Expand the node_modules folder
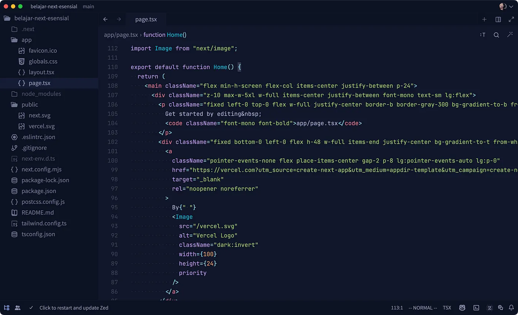This screenshot has height=315, width=518. [41, 94]
